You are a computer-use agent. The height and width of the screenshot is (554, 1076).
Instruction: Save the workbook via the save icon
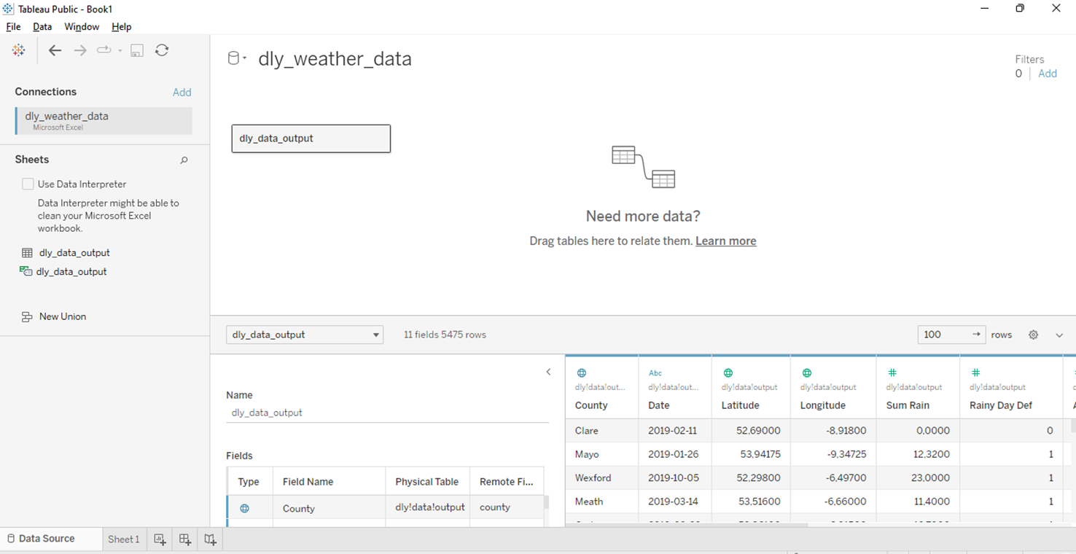tap(136, 50)
